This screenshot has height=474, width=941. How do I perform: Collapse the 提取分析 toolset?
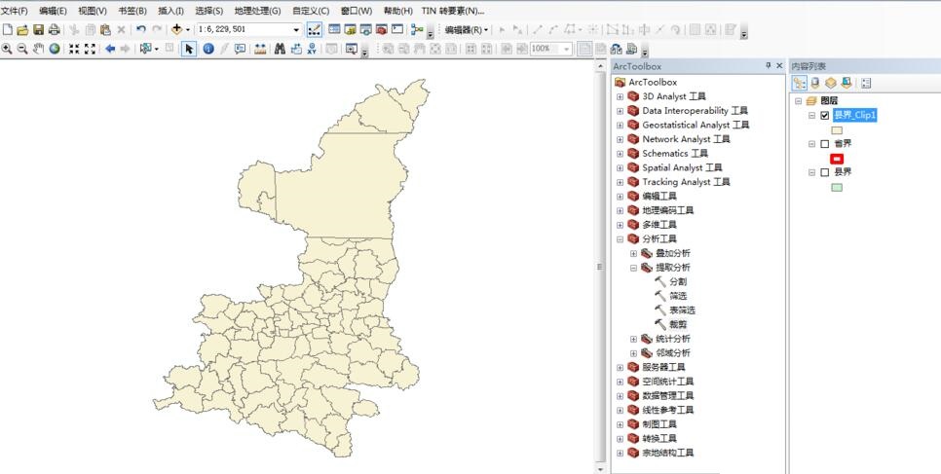633,268
